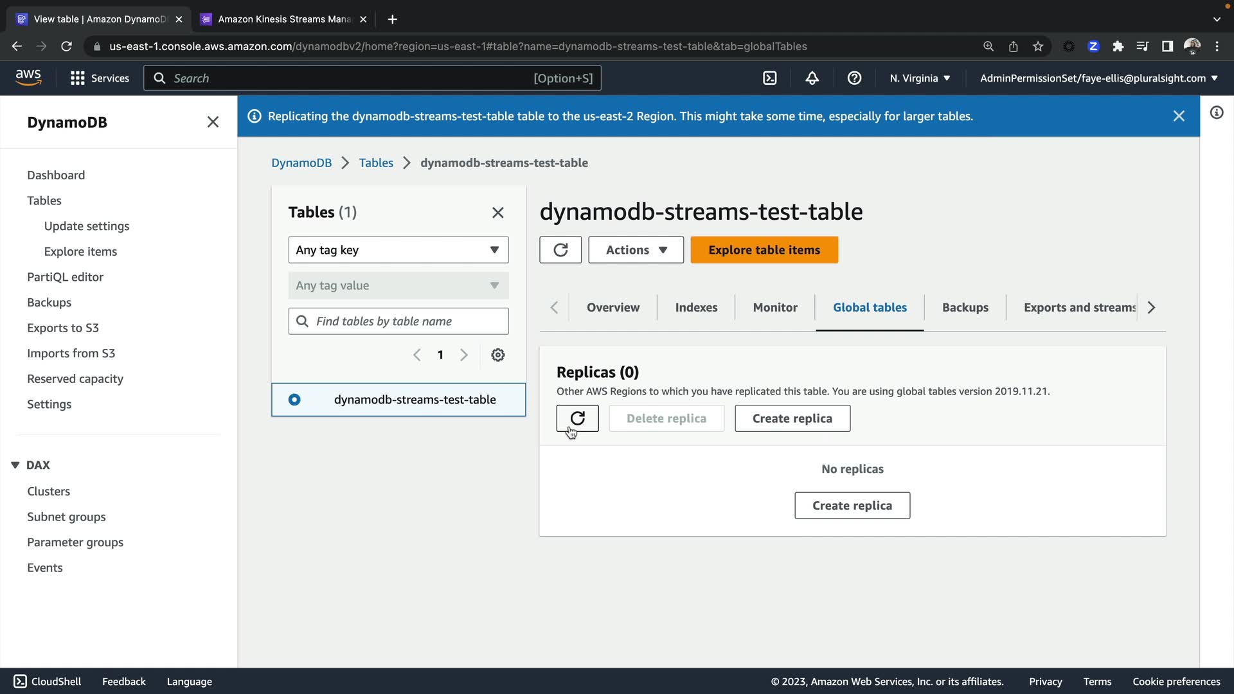Select dynamodb-streams-test-table radio button
Viewport: 1234px width, 694px height.
(x=294, y=400)
